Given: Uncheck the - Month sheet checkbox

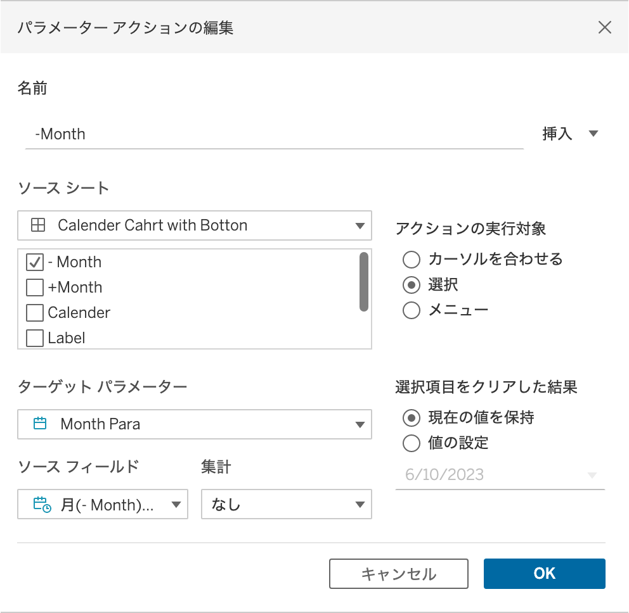Looking at the screenshot, I should click(x=35, y=262).
